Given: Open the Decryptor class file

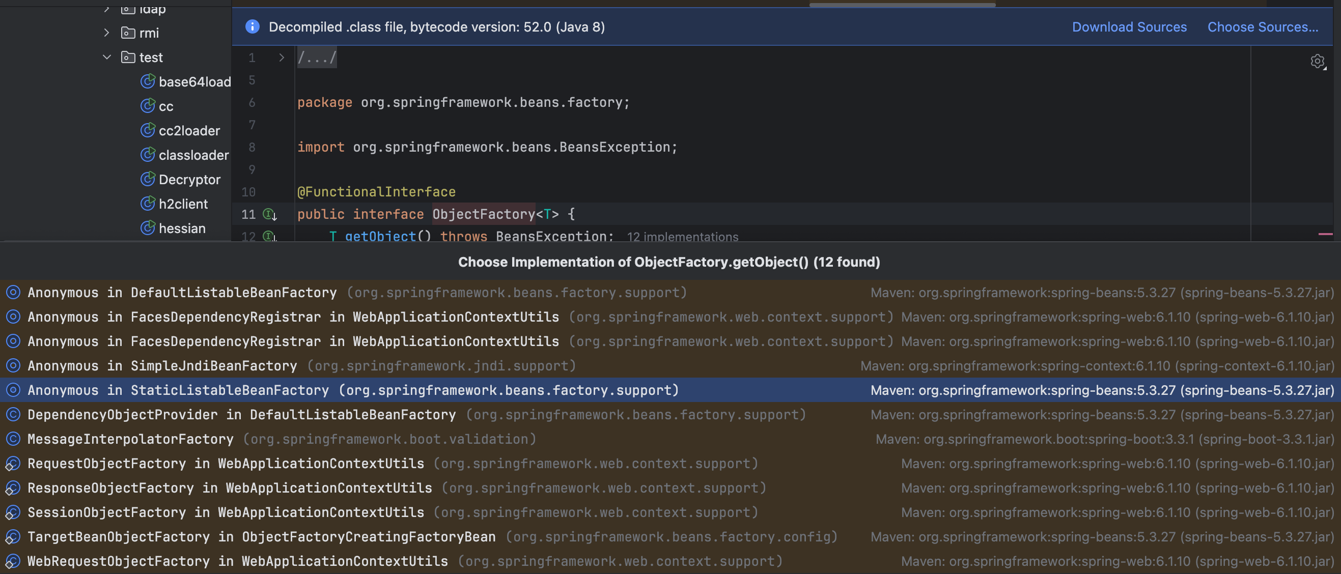Looking at the screenshot, I should (x=189, y=180).
